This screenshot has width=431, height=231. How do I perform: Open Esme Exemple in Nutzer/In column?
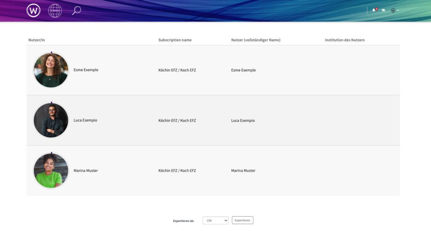[86, 70]
